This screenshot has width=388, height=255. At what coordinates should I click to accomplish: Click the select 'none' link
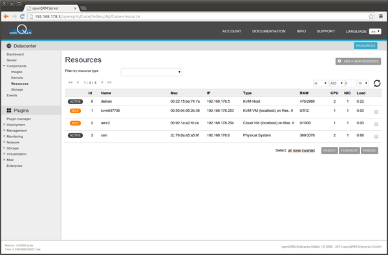point(297,151)
